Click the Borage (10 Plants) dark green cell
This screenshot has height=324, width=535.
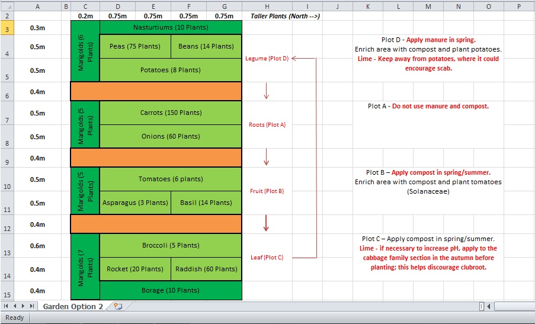pyautogui.click(x=171, y=290)
